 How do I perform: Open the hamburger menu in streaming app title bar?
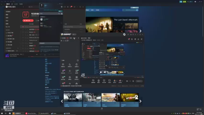coord(135,34)
